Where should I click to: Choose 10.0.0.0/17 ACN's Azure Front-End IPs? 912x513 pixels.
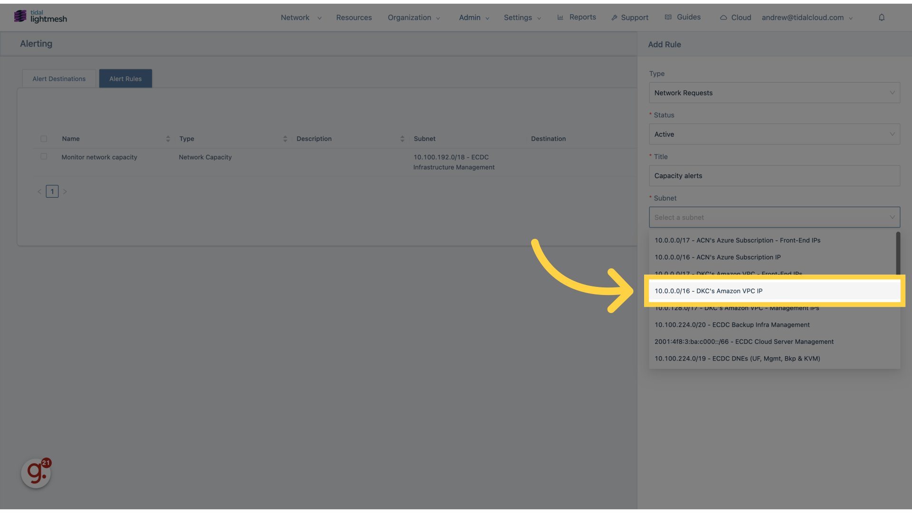coord(772,240)
